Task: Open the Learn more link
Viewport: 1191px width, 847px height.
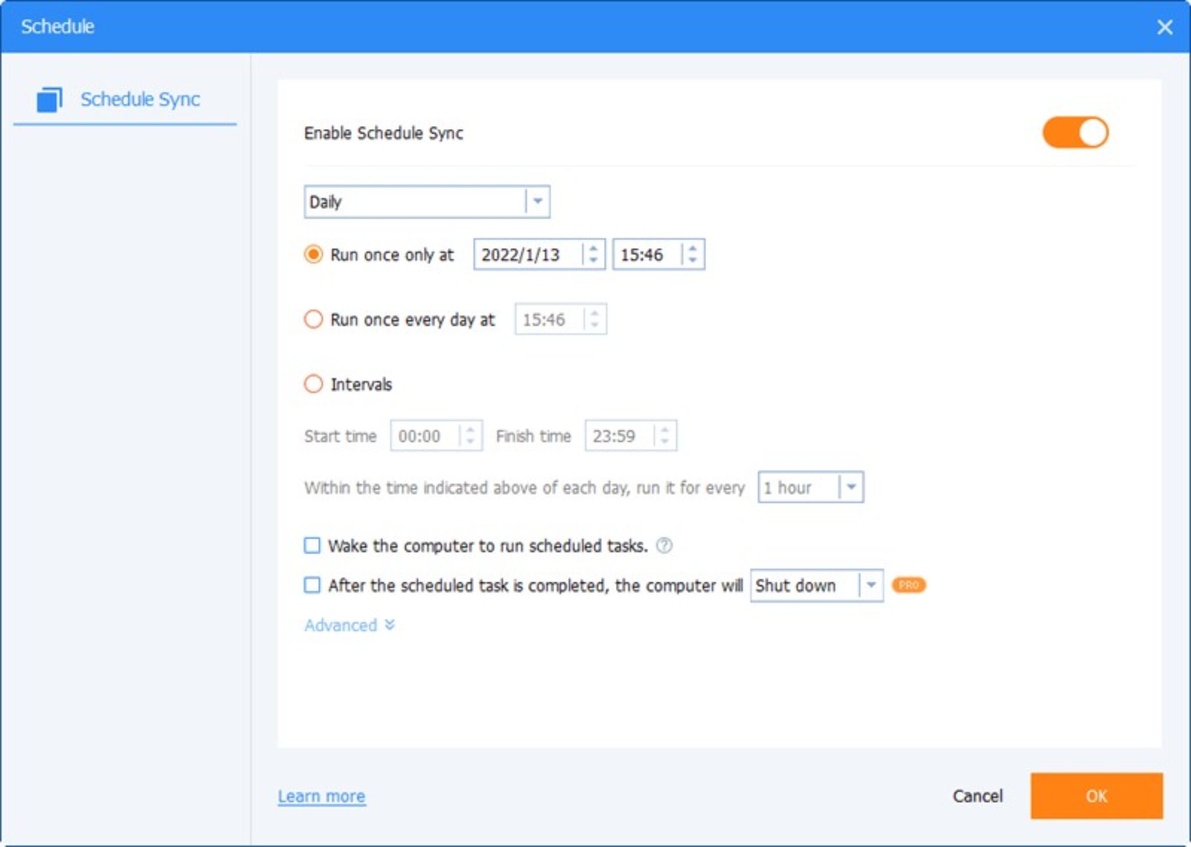Action: pos(321,796)
